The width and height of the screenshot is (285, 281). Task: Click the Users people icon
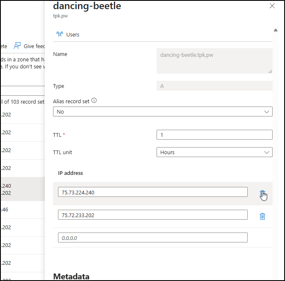(x=60, y=34)
